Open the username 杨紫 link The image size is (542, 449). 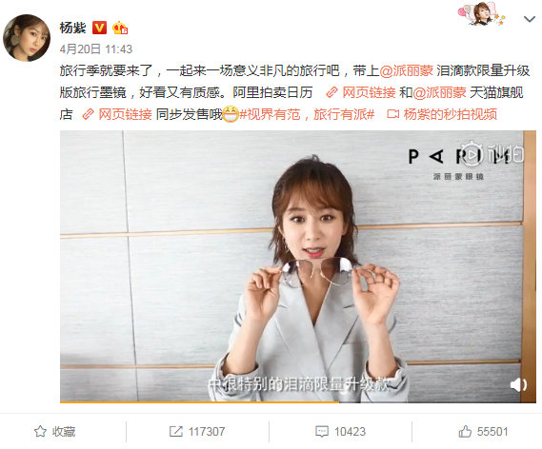(x=72, y=28)
